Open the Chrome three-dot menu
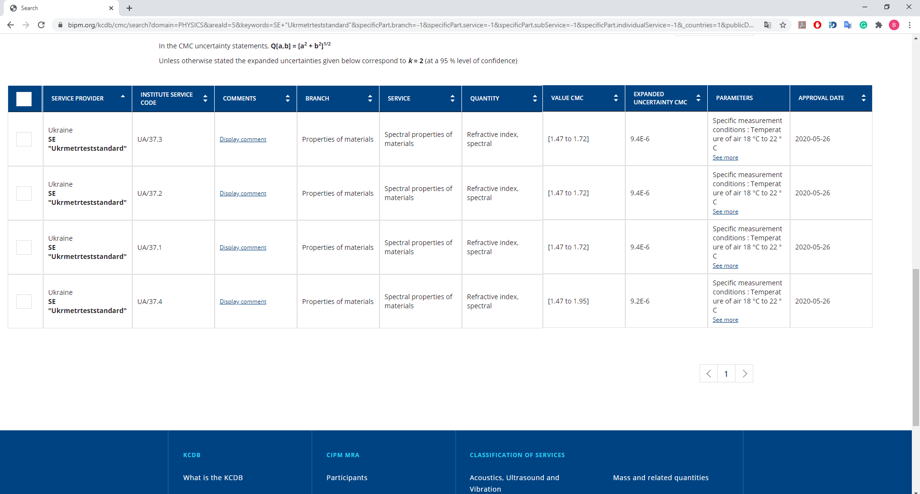This screenshot has height=494, width=920. [x=909, y=25]
